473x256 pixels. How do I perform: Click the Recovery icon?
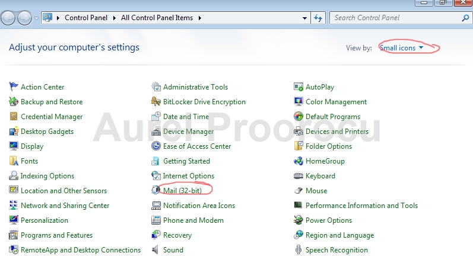pyautogui.click(x=156, y=235)
